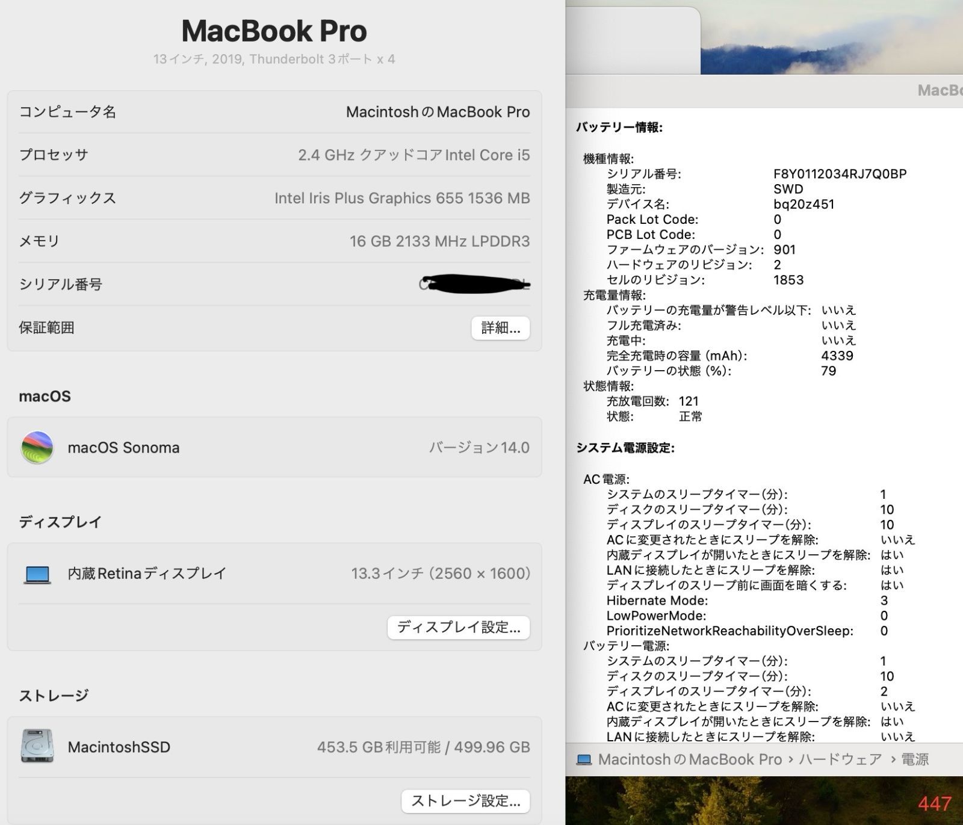Image resolution: width=963 pixels, height=825 pixels.
Task: Click full charge capacity value 4339
Action: [x=837, y=356]
